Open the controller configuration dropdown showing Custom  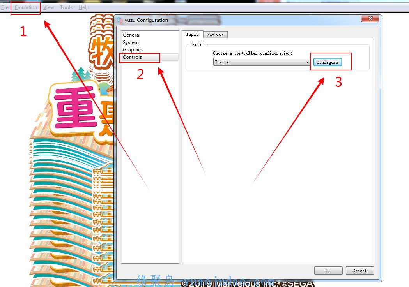(x=261, y=62)
